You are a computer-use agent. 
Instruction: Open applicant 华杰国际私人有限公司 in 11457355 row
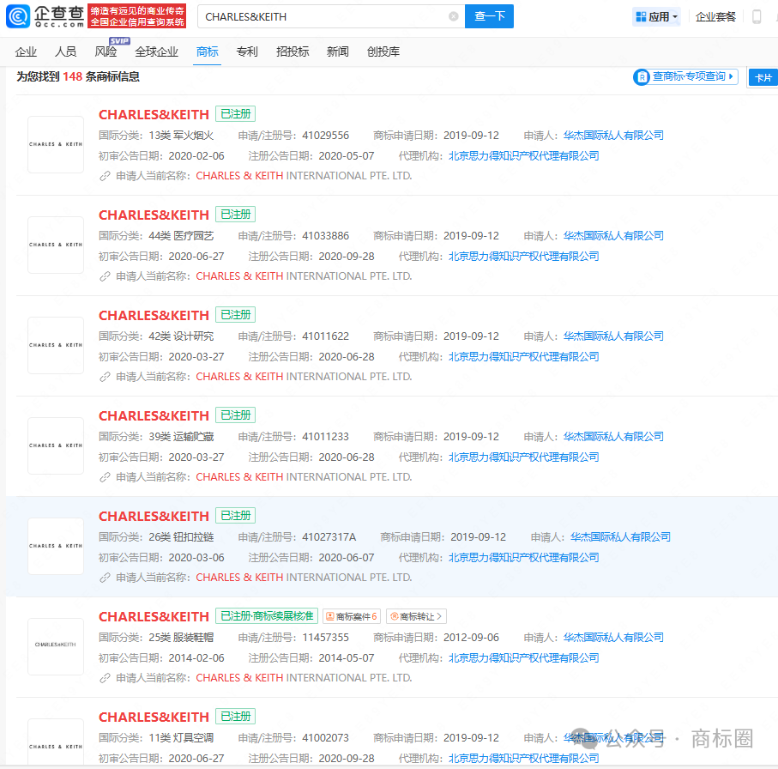613,637
